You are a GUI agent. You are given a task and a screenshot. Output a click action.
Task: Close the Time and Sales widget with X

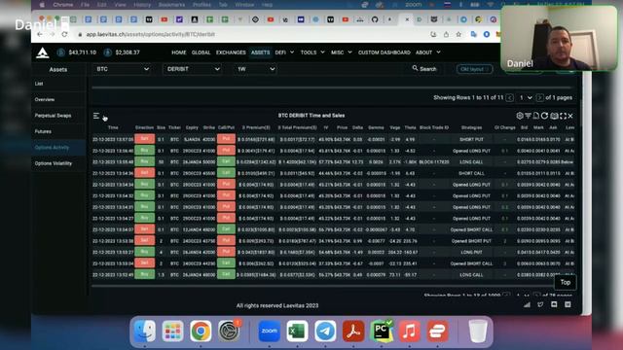[570, 116]
